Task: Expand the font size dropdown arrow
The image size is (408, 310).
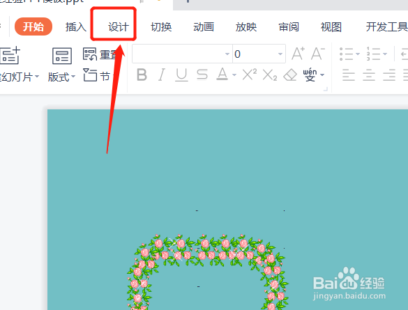Action: pyautogui.click(x=280, y=54)
